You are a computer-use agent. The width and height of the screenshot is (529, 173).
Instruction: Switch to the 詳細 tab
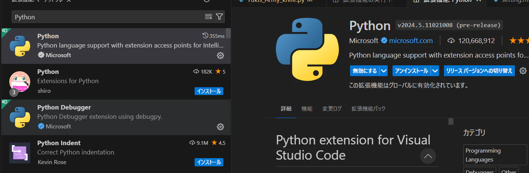[286, 109]
